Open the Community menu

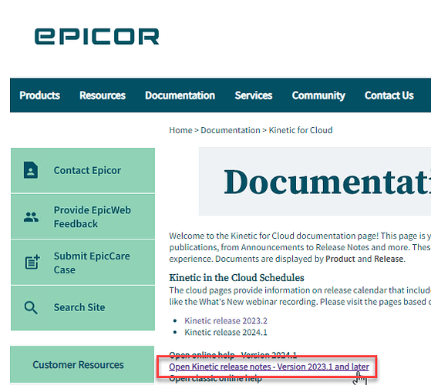[318, 95]
